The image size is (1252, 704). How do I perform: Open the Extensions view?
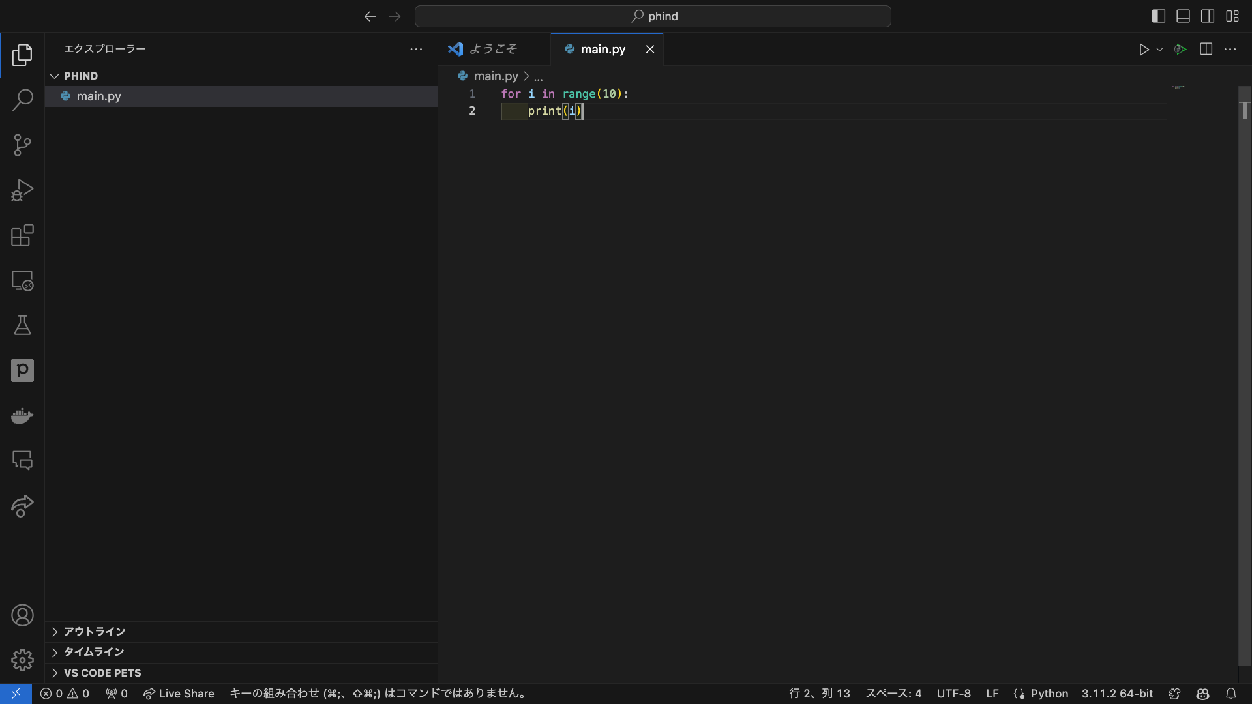[x=22, y=235]
